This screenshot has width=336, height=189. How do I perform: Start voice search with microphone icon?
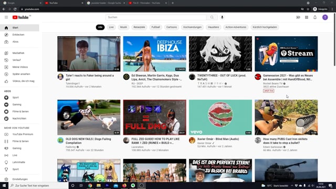click(x=222, y=17)
